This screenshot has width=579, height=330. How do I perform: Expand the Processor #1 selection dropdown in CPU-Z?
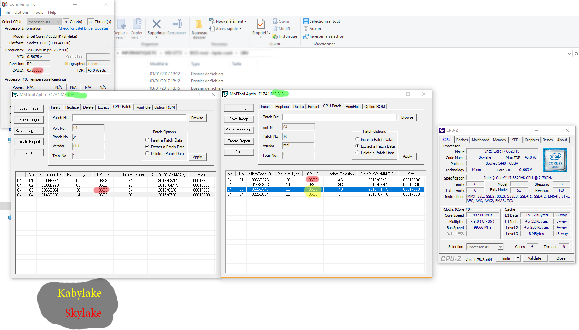tap(500, 247)
